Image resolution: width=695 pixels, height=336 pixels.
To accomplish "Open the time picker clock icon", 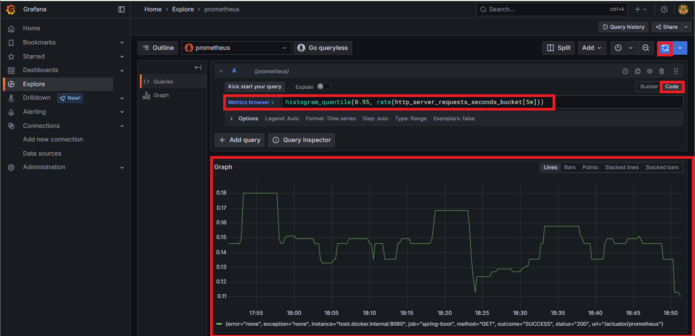I will pos(618,48).
